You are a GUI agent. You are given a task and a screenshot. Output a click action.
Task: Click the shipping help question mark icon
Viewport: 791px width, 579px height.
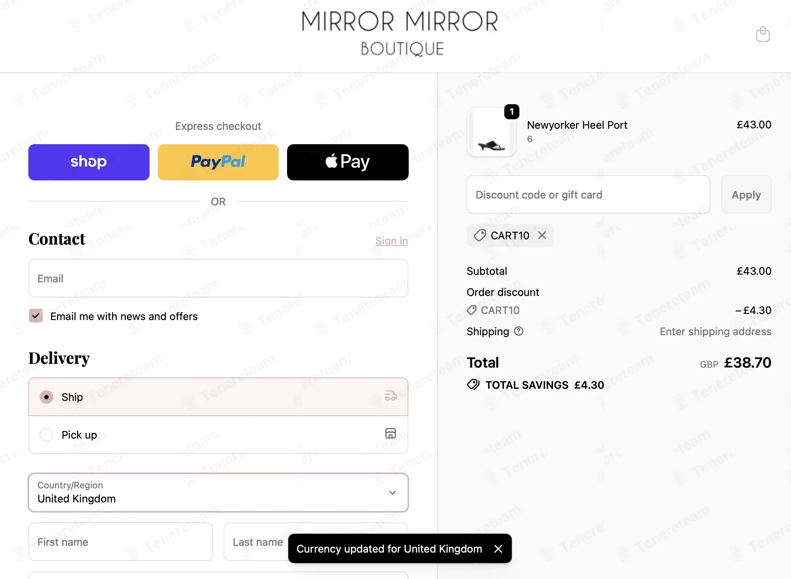click(519, 331)
